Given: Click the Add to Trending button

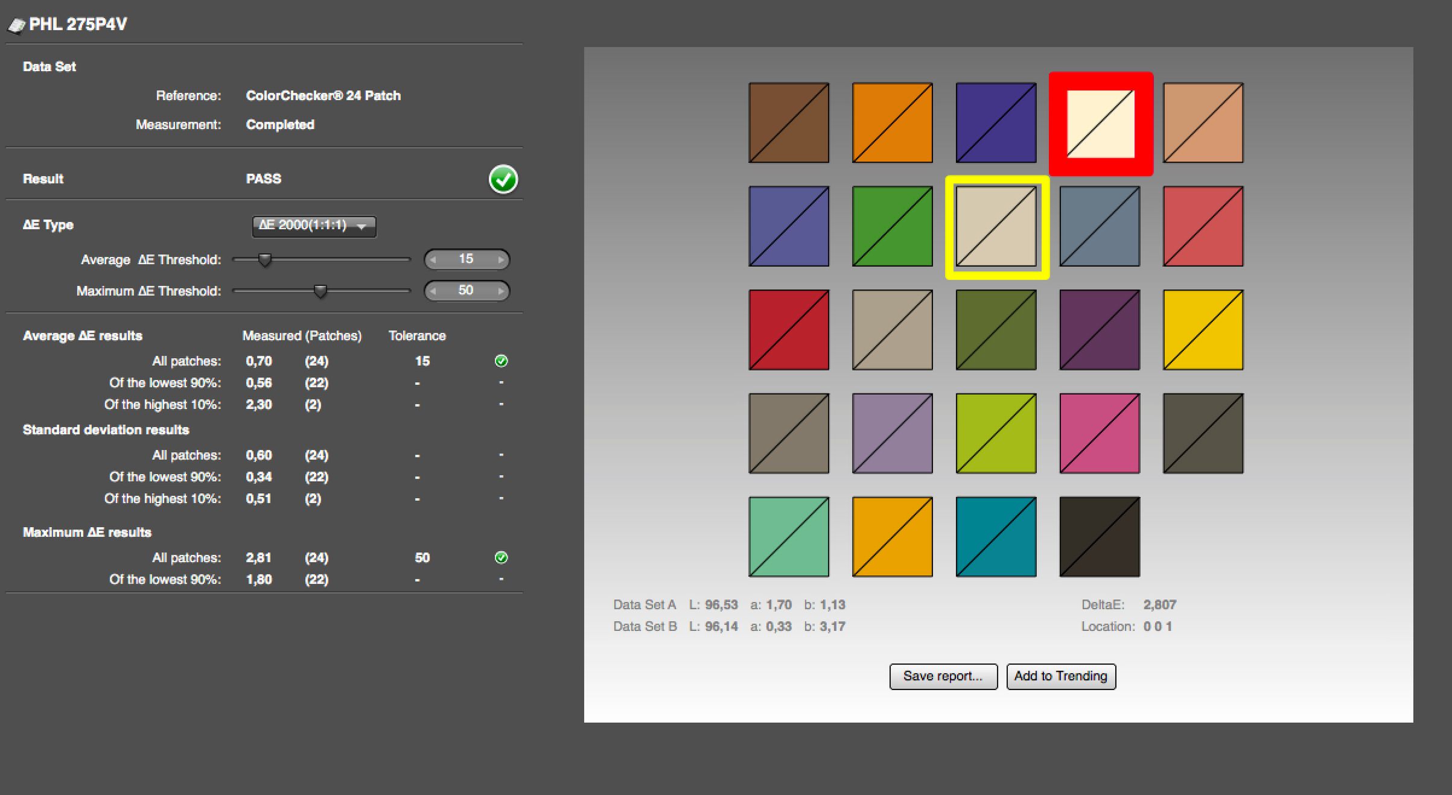Looking at the screenshot, I should click(1061, 676).
